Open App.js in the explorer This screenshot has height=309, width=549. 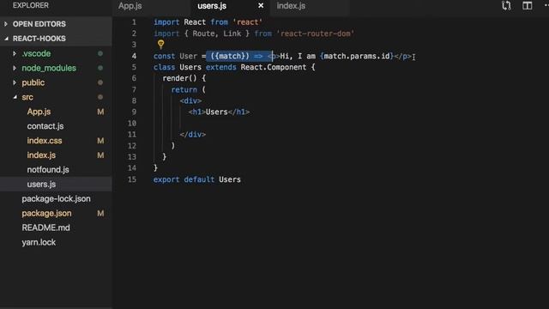coord(39,112)
